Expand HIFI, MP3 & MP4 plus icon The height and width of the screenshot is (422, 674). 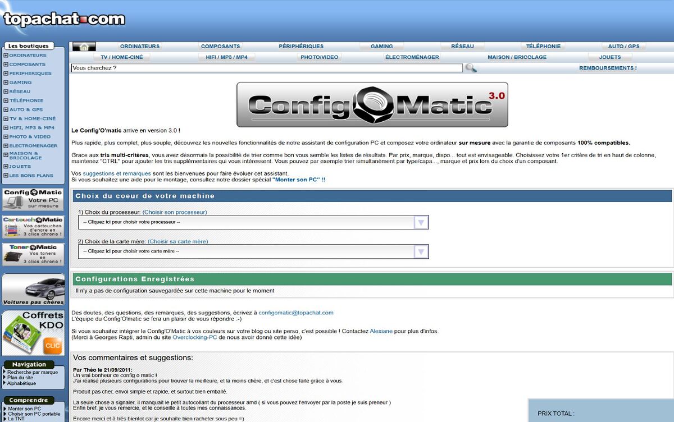pos(6,128)
